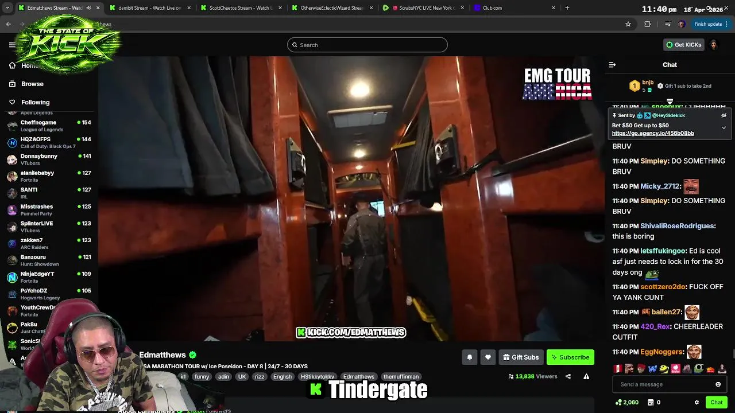Open the user profile avatar menu
The image size is (735, 413).
click(x=714, y=45)
